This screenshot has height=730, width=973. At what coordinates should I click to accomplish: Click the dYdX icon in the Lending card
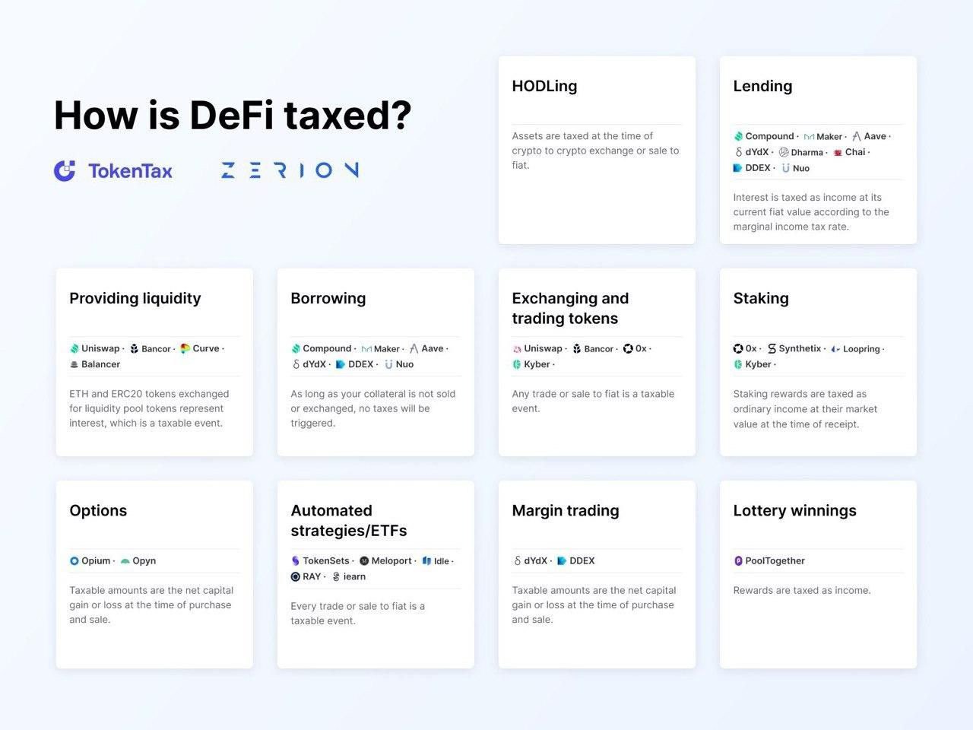click(738, 152)
